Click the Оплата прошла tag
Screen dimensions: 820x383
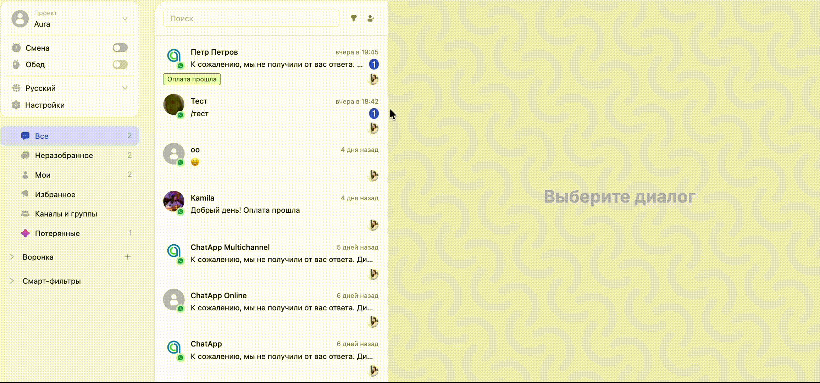click(192, 79)
